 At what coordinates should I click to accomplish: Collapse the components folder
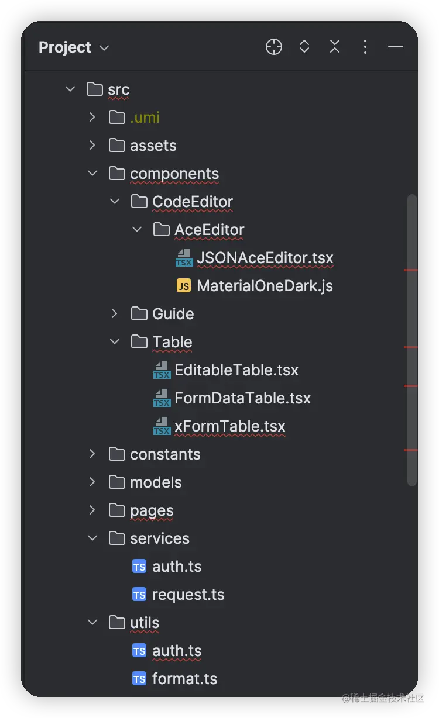(x=92, y=174)
